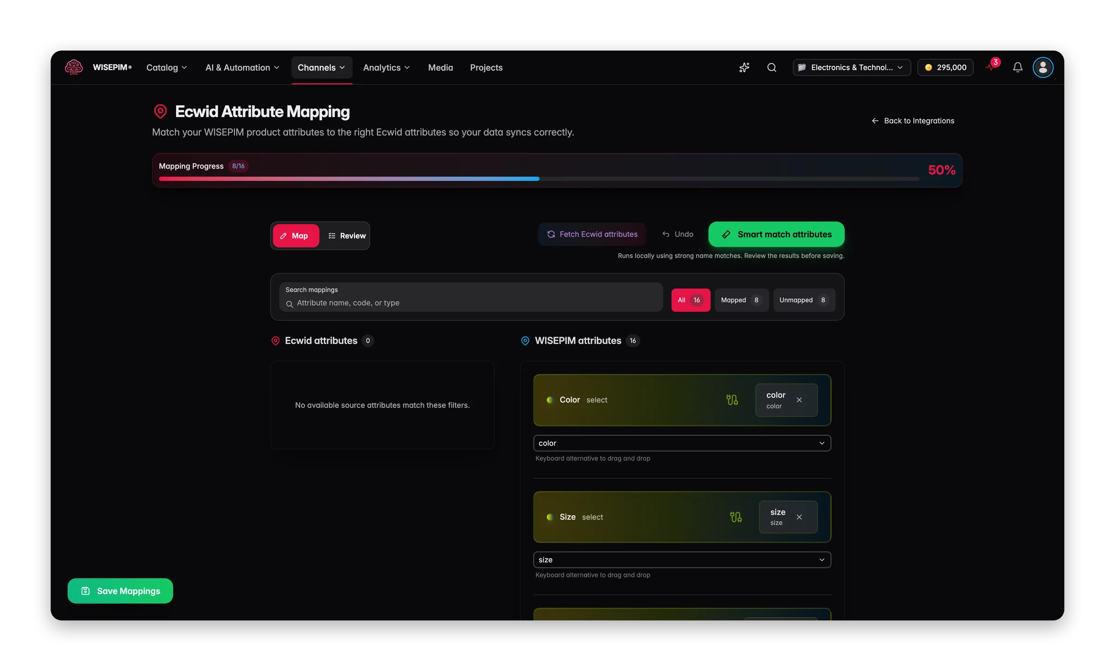Open the size mapping dropdown

682,560
